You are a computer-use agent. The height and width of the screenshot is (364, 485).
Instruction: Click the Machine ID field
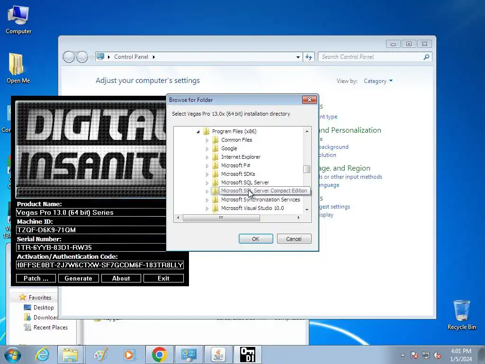(91, 230)
